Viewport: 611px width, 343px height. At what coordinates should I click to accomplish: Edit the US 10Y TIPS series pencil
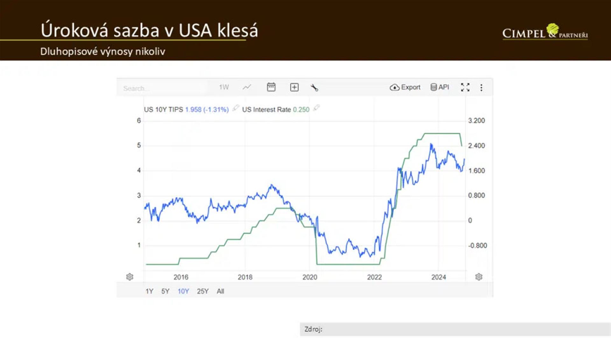pyautogui.click(x=235, y=108)
